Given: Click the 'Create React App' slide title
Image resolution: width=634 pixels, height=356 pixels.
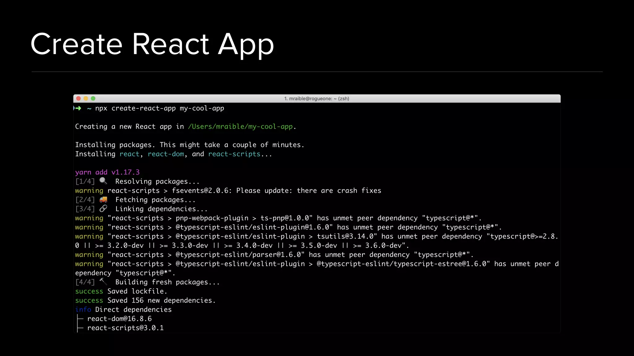Looking at the screenshot, I should tap(152, 45).
